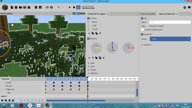Switch to Project properties tab

148,14
